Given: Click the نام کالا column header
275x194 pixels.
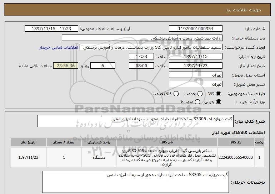Looking at the screenshot, I should [x=167, y=142].
